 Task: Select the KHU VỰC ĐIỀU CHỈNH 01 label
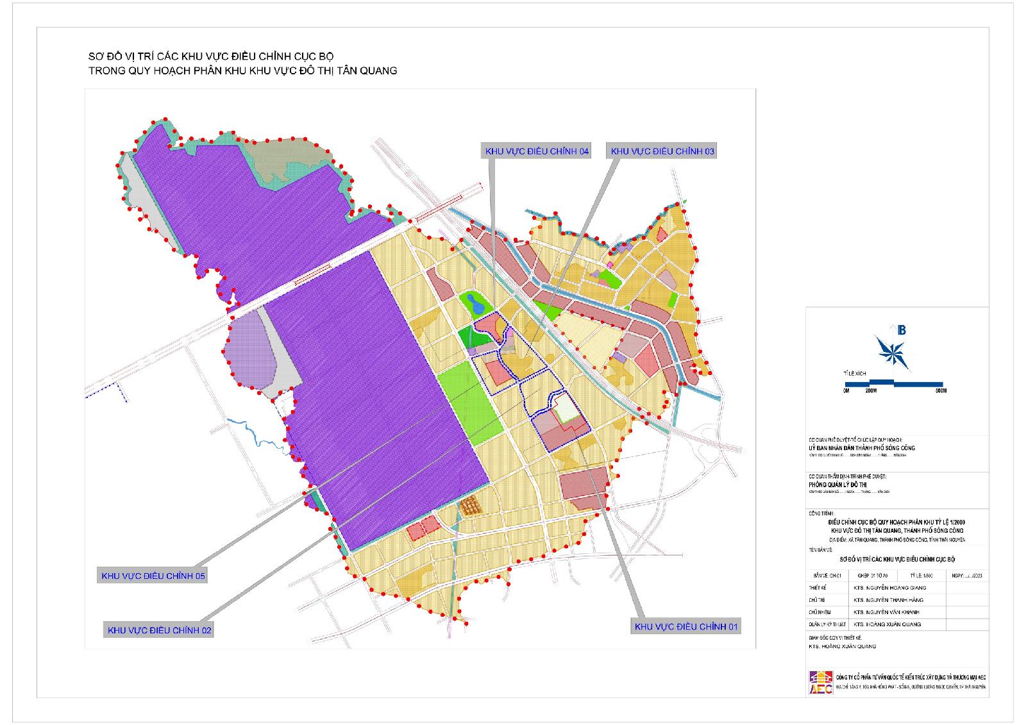[x=686, y=626]
